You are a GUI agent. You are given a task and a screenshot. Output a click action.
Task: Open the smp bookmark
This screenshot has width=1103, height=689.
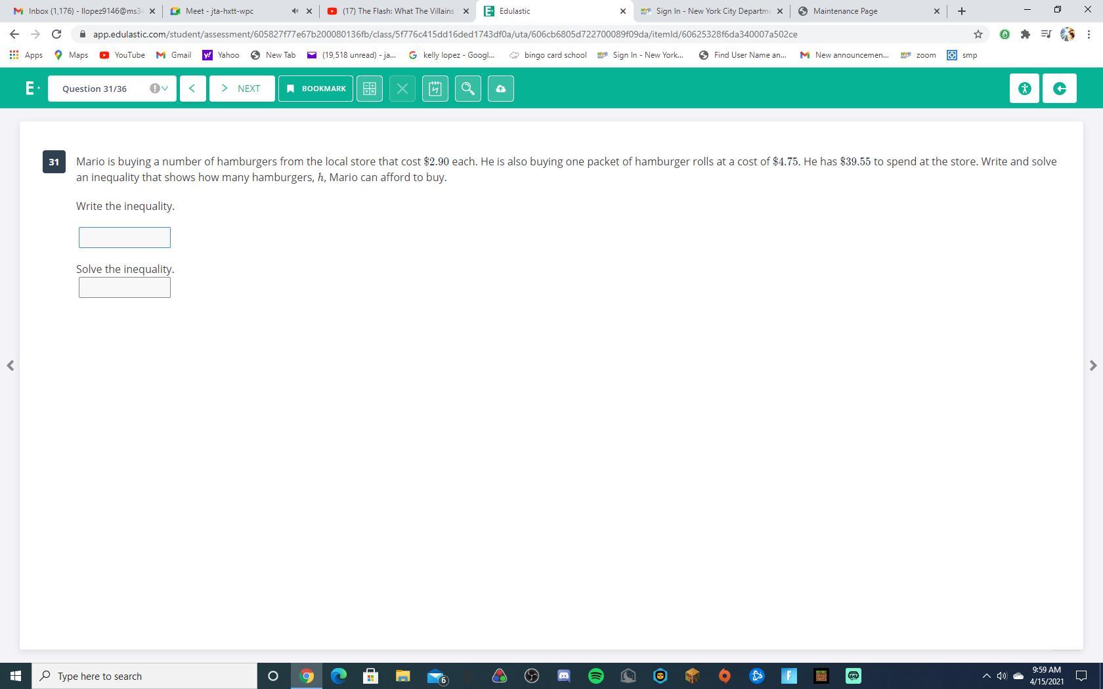click(962, 55)
